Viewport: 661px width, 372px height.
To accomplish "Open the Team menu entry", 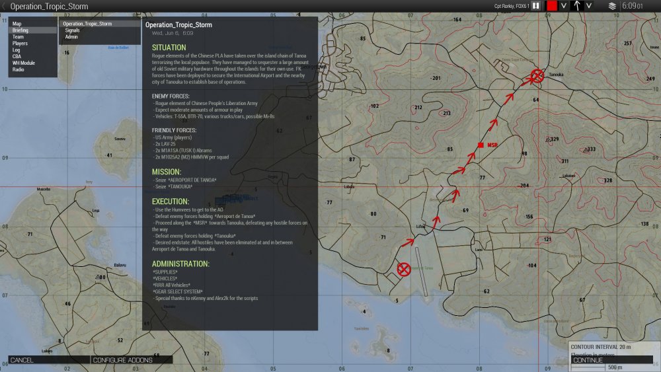I will (x=19, y=37).
